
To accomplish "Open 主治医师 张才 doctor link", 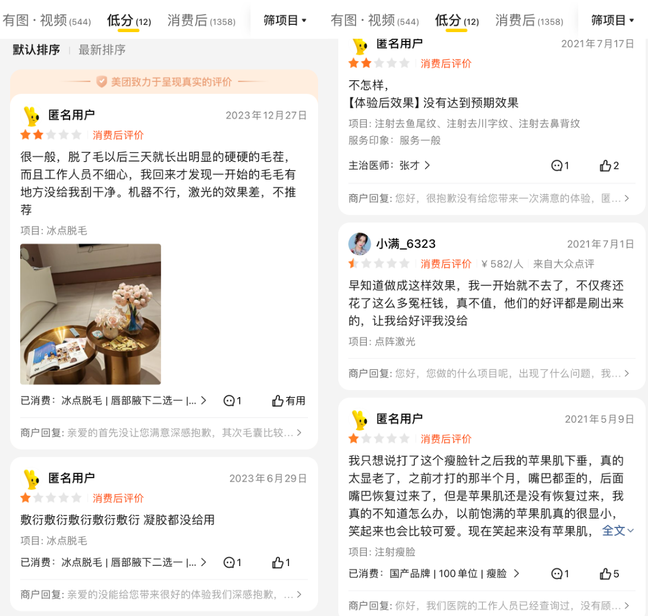I will click(x=389, y=165).
